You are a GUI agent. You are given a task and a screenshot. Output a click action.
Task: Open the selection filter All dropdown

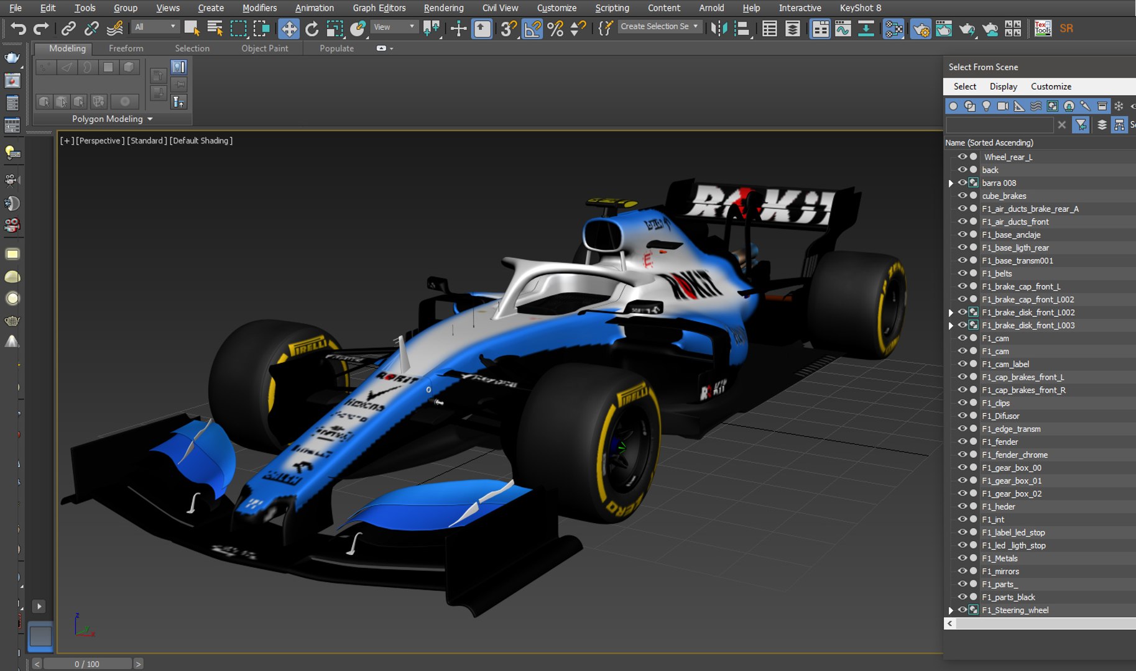155,27
